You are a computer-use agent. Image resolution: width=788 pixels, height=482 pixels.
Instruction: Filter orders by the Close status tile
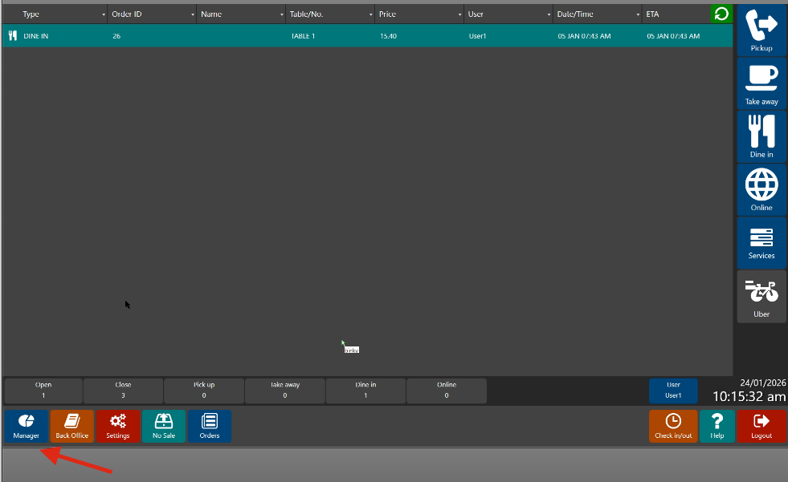(123, 391)
